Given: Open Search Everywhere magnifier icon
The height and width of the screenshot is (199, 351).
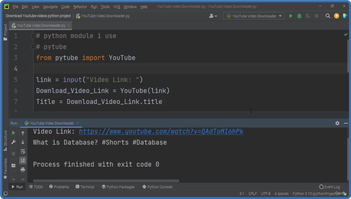Looking at the screenshot, I should (328, 16).
